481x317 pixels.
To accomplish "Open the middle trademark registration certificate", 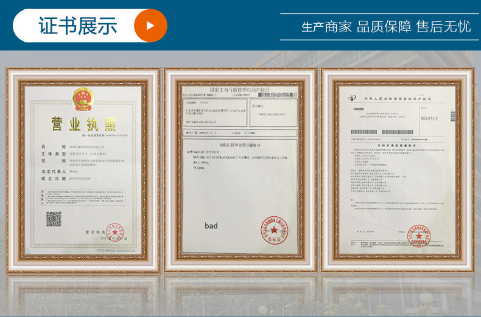I will 240,170.
